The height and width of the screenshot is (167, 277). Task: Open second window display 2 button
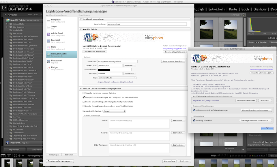point(9,156)
